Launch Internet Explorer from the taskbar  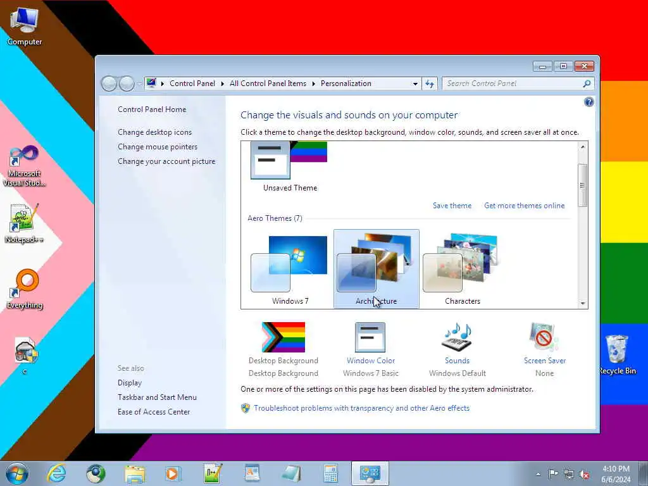coord(56,473)
